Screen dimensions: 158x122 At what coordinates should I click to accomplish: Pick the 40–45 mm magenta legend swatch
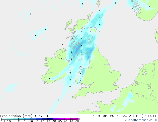(x=68, y=119)
